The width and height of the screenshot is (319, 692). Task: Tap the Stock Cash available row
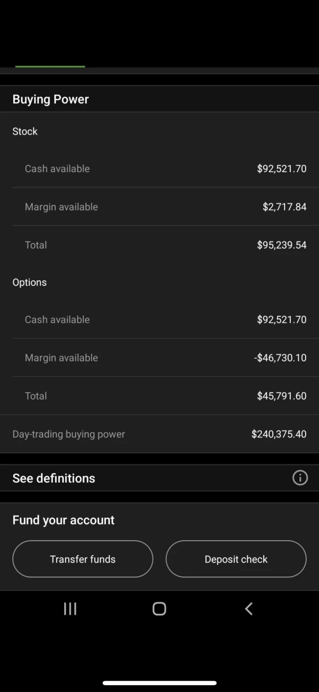pos(159,169)
